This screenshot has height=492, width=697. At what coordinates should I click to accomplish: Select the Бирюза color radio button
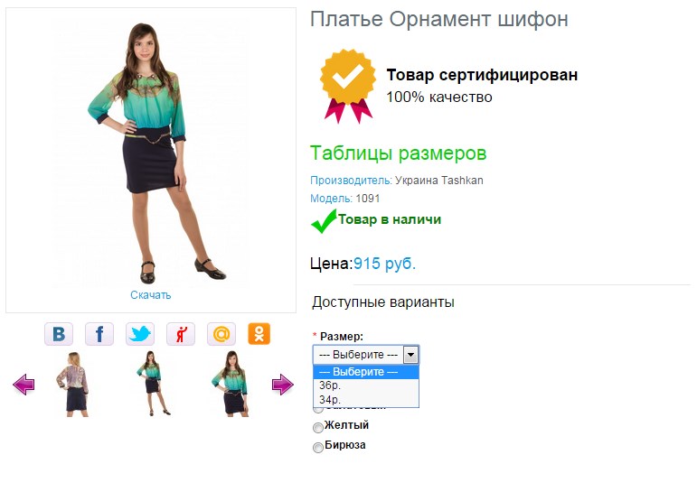(x=318, y=447)
